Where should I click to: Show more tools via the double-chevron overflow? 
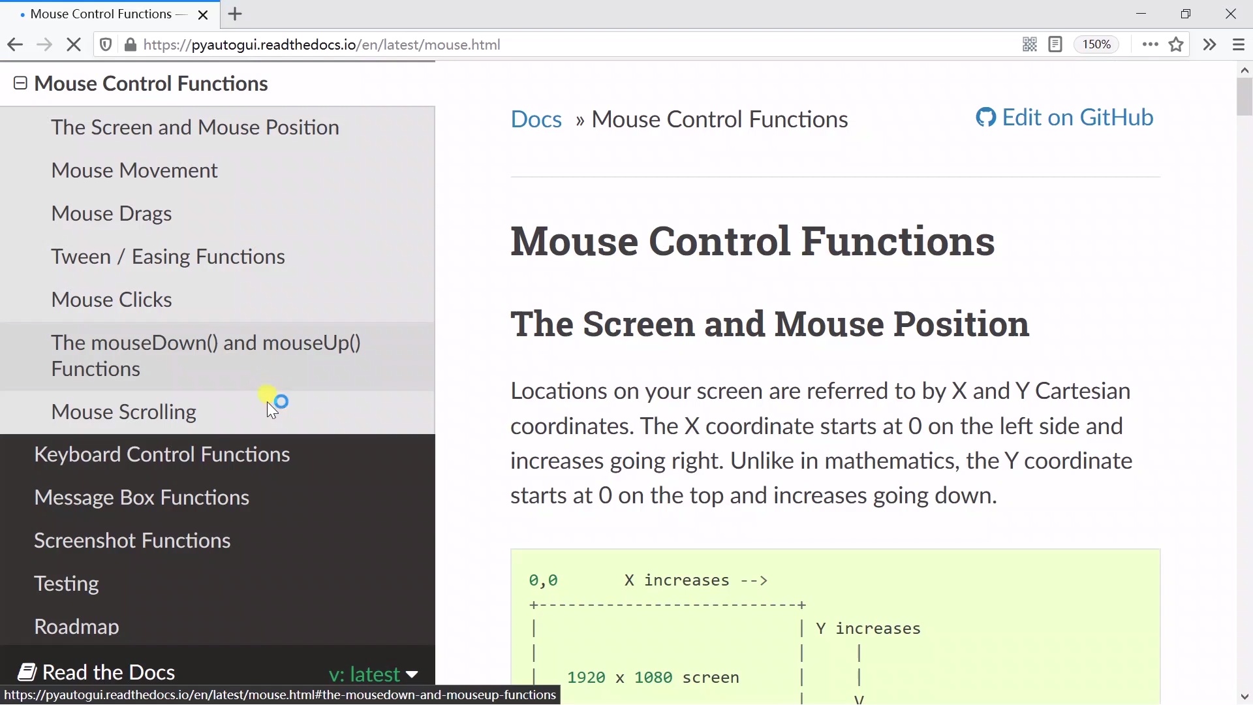1210,44
